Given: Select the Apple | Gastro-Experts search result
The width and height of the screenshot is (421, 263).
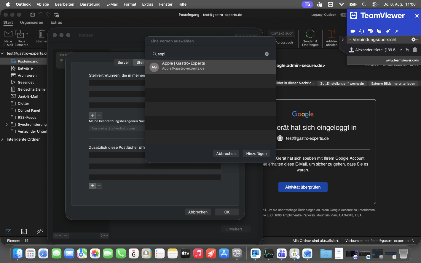Looking at the screenshot, I should tap(210, 67).
